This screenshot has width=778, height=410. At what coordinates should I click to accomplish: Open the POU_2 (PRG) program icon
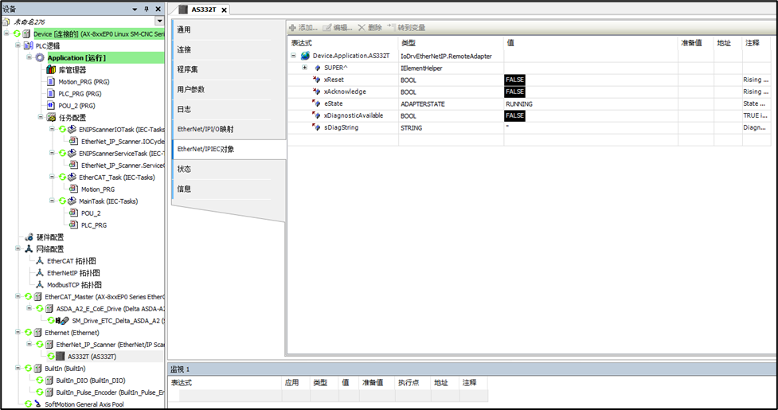tap(52, 105)
